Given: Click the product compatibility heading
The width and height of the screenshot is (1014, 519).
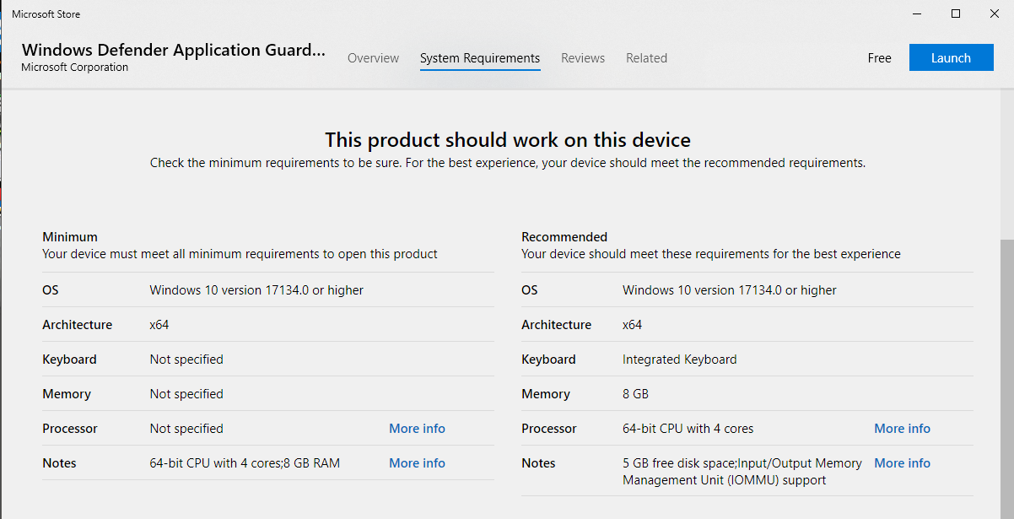Looking at the screenshot, I should (x=508, y=140).
